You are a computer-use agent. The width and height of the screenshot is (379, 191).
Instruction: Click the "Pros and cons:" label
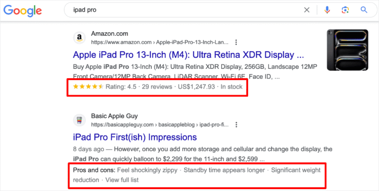click(94, 170)
